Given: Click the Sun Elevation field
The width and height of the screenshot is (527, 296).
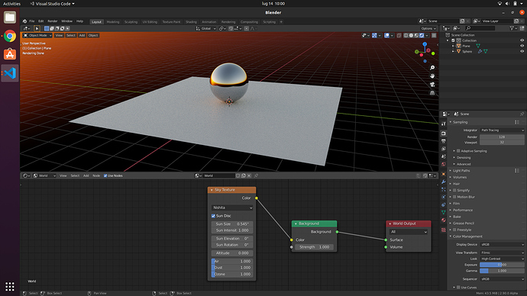Looking at the screenshot, I should coord(232,239).
